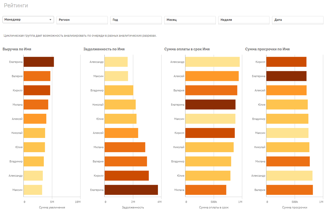Click Екатерина's bar in Задолженность chart

pyautogui.click(x=131, y=190)
